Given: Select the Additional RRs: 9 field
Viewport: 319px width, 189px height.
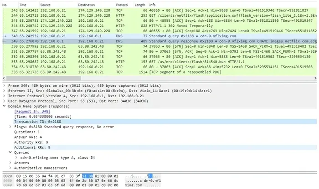Looking at the screenshot, I should pos(165,147).
